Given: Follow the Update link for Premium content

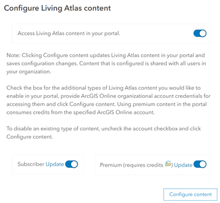Looking at the screenshot, I should click(183, 165).
